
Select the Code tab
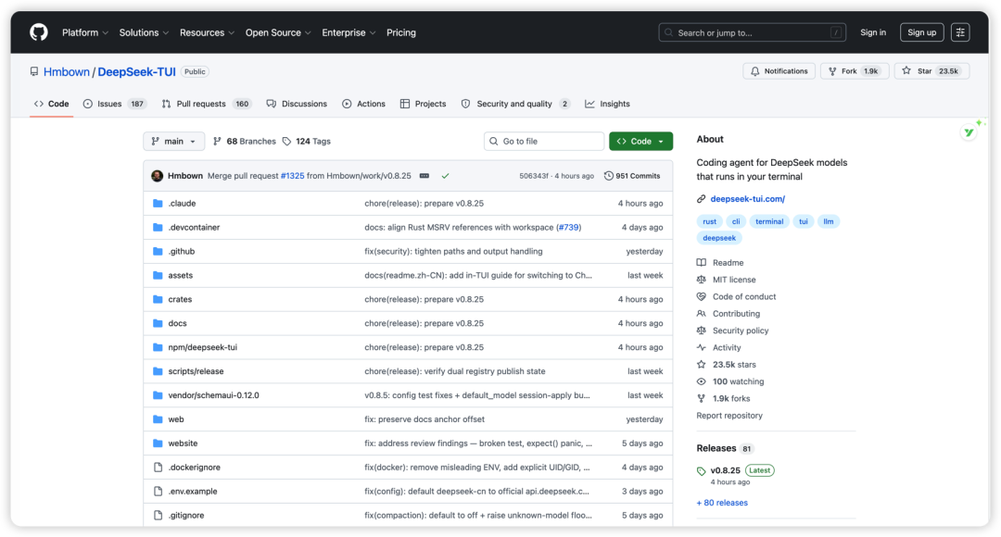point(52,104)
